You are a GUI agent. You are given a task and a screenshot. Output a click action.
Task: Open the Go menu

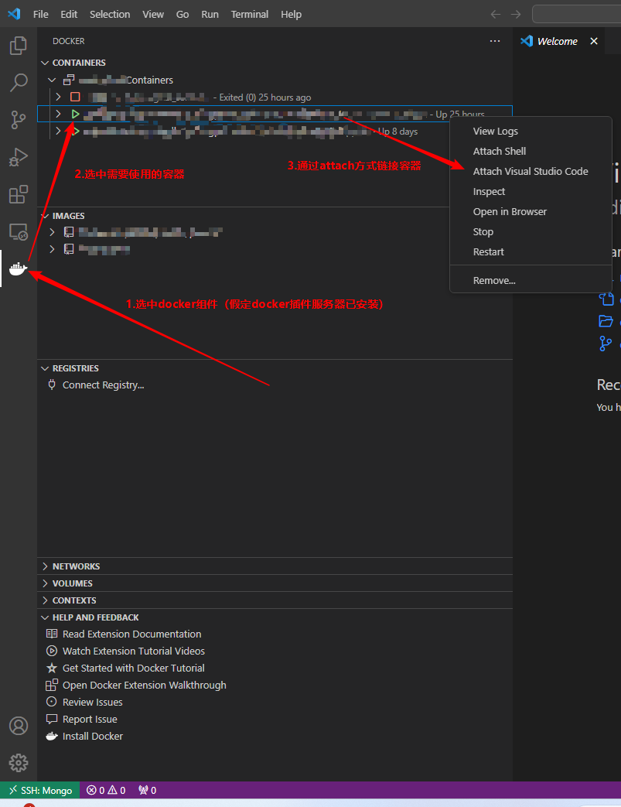click(183, 15)
